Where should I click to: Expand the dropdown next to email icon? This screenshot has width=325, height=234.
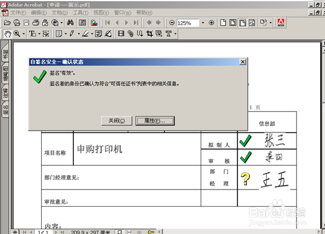point(61,23)
